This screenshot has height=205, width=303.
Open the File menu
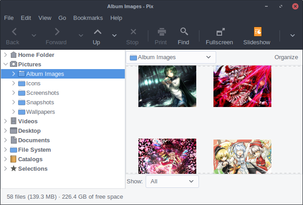pyautogui.click(x=9, y=18)
